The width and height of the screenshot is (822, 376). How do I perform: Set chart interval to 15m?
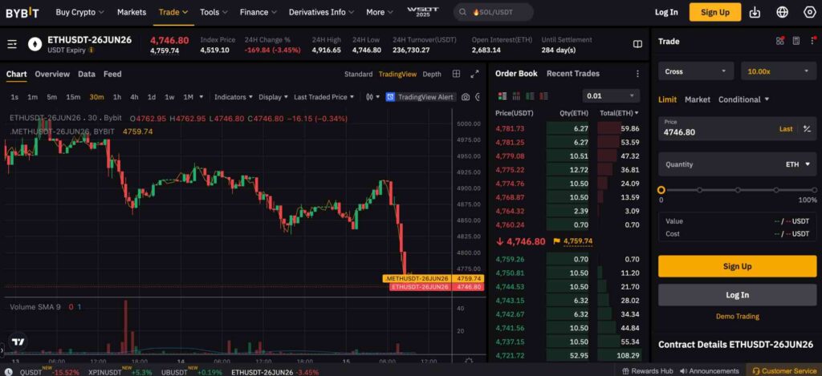(x=73, y=97)
